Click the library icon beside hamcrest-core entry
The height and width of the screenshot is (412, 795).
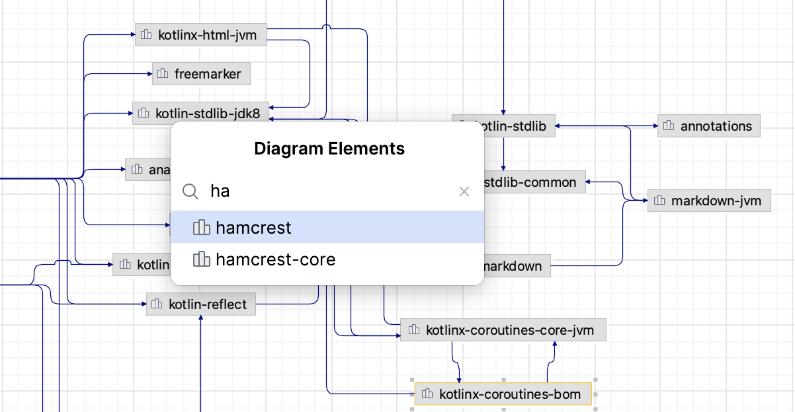[x=200, y=259]
